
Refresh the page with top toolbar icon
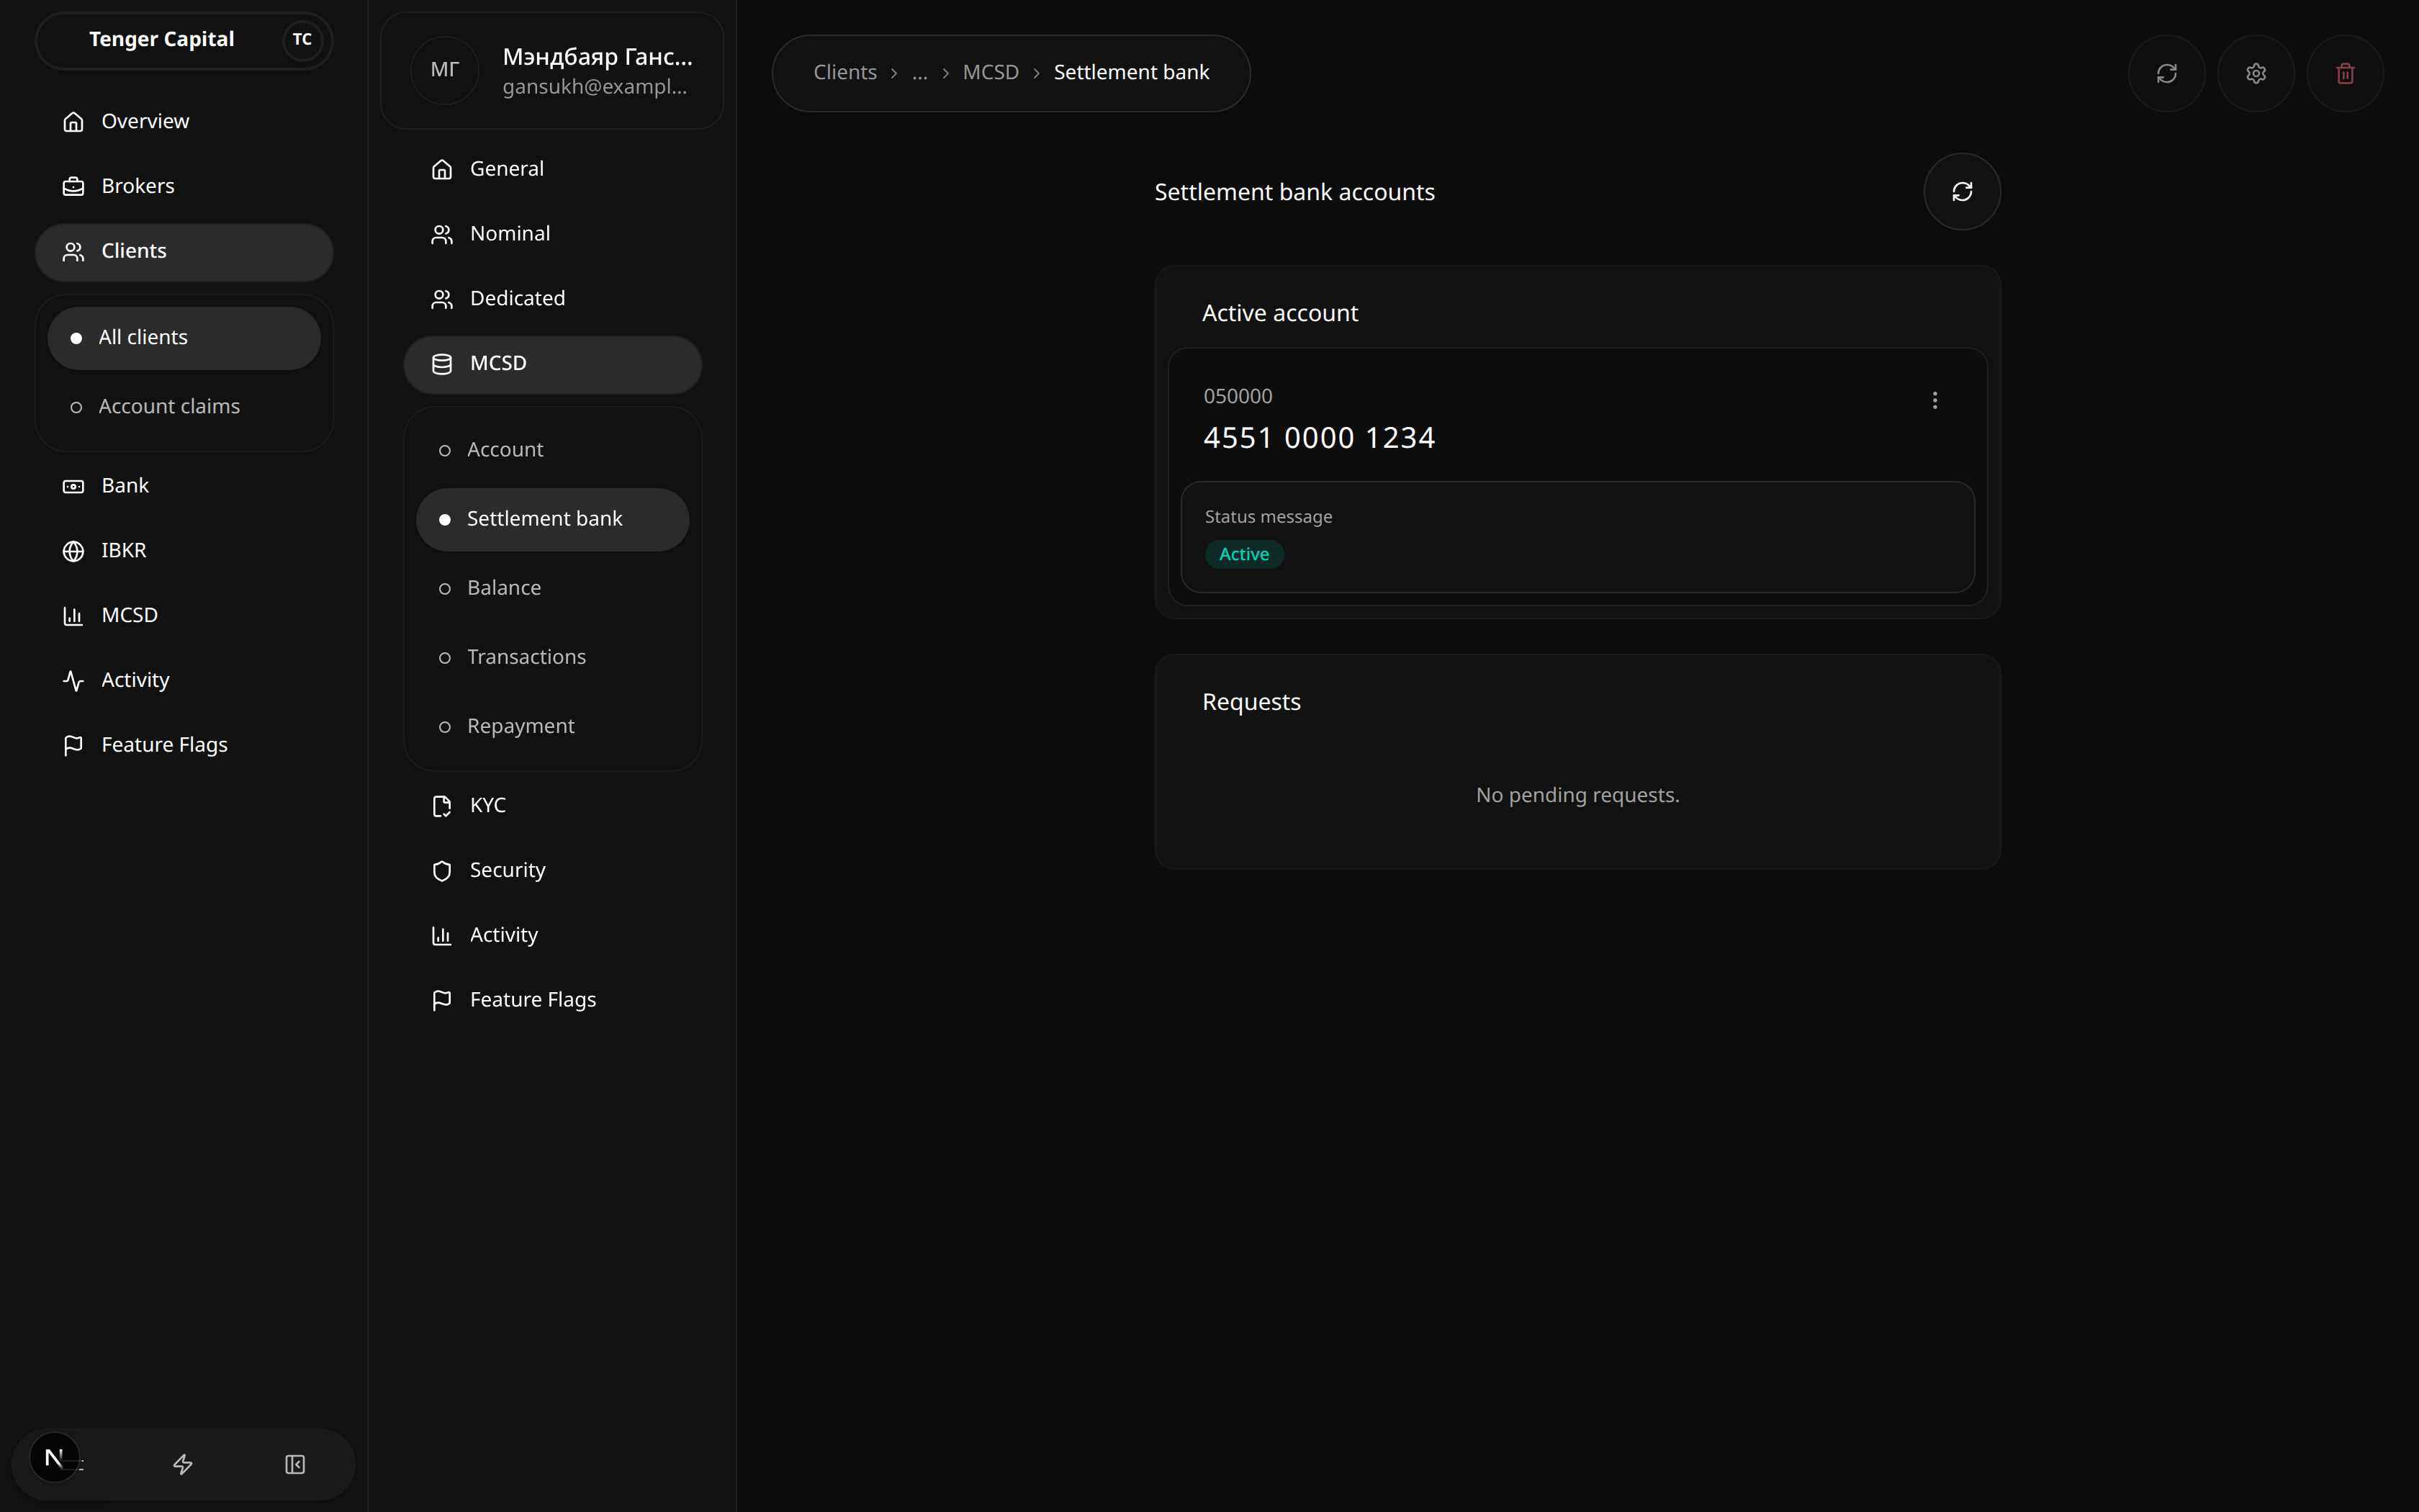tap(2166, 74)
